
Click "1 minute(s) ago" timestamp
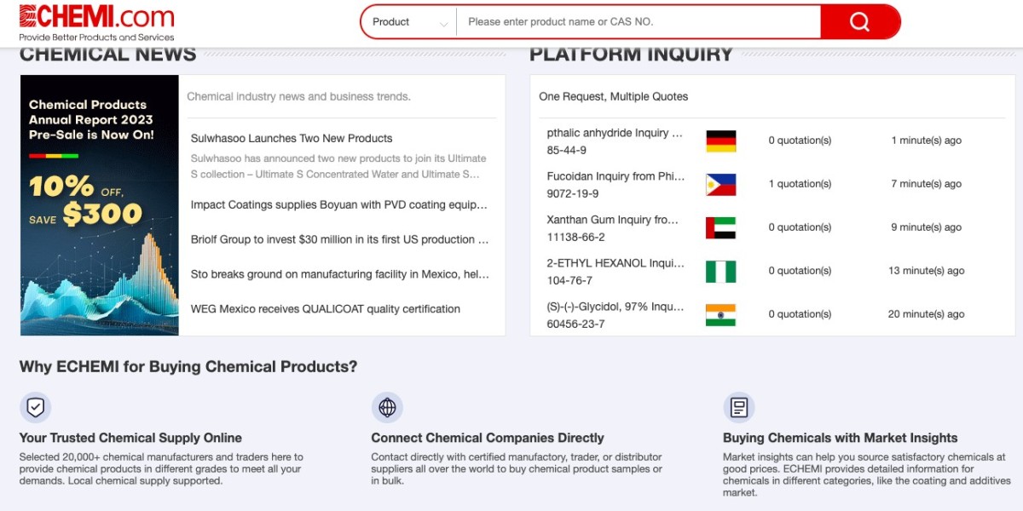pos(926,141)
